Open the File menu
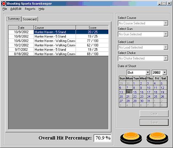The width and height of the screenshot is (173, 148). pyautogui.click(x=5, y=9)
